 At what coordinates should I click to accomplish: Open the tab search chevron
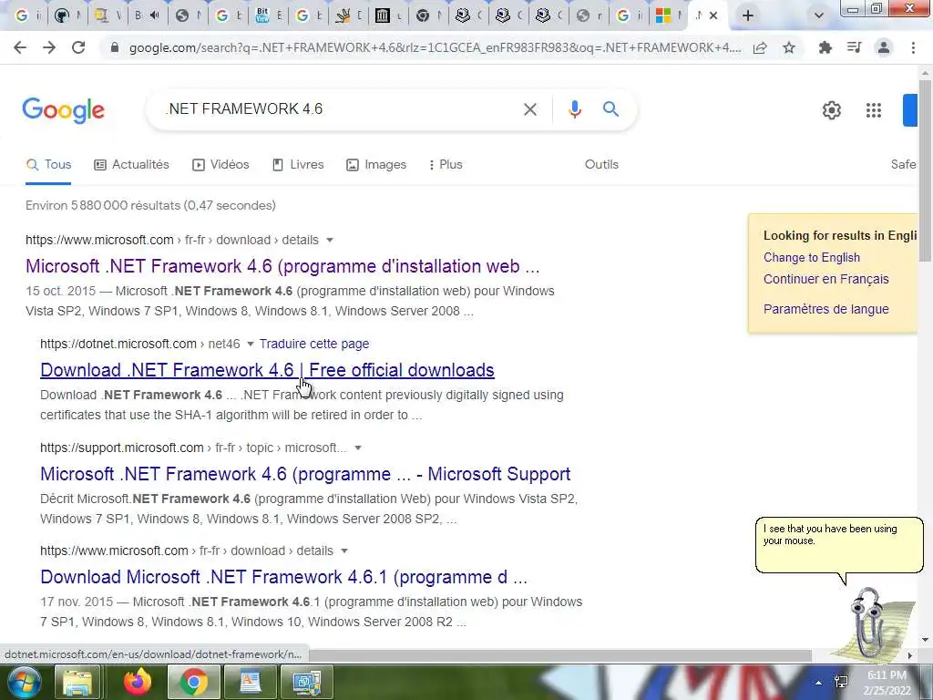(x=819, y=15)
